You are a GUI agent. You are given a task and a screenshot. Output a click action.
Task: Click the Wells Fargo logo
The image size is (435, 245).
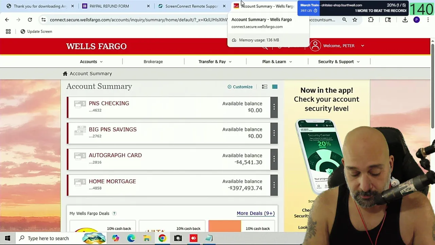96,46
